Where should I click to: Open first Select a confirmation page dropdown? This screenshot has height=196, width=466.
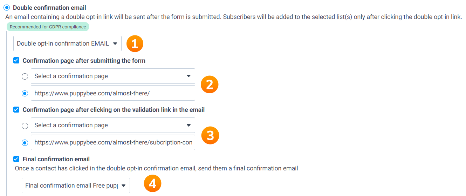pos(113,76)
